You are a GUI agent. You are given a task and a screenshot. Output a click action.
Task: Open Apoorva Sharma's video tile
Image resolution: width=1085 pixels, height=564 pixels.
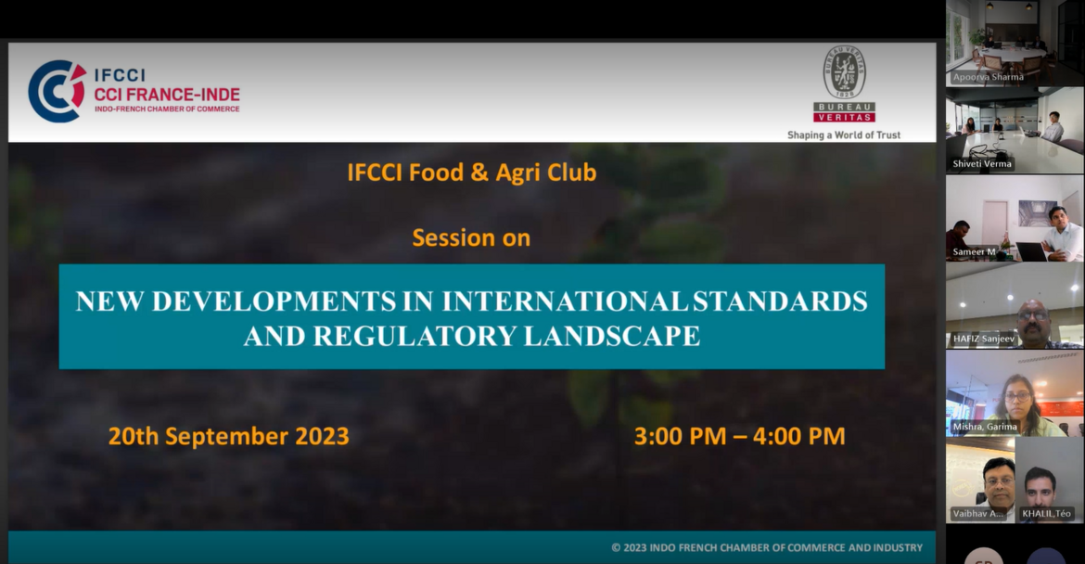pos(1015,44)
